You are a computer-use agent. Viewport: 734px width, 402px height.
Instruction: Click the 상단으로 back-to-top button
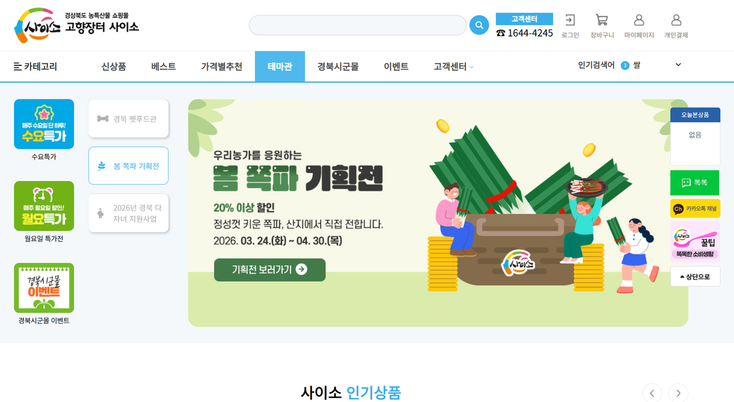point(695,276)
